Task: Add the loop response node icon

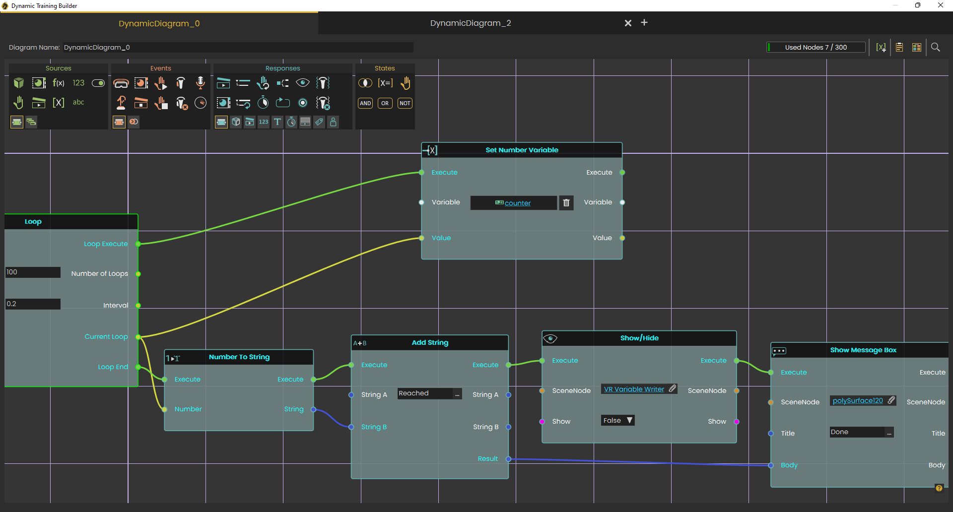Action: coord(283,103)
